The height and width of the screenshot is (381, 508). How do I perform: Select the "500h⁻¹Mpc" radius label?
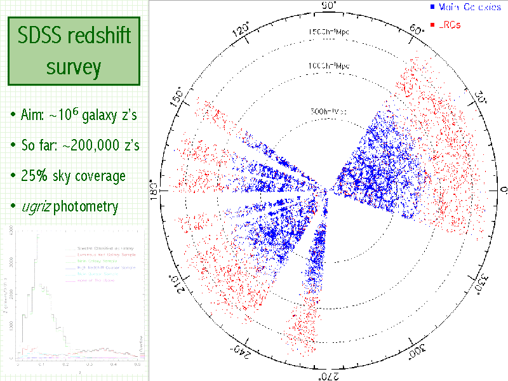tap(328, 112)
